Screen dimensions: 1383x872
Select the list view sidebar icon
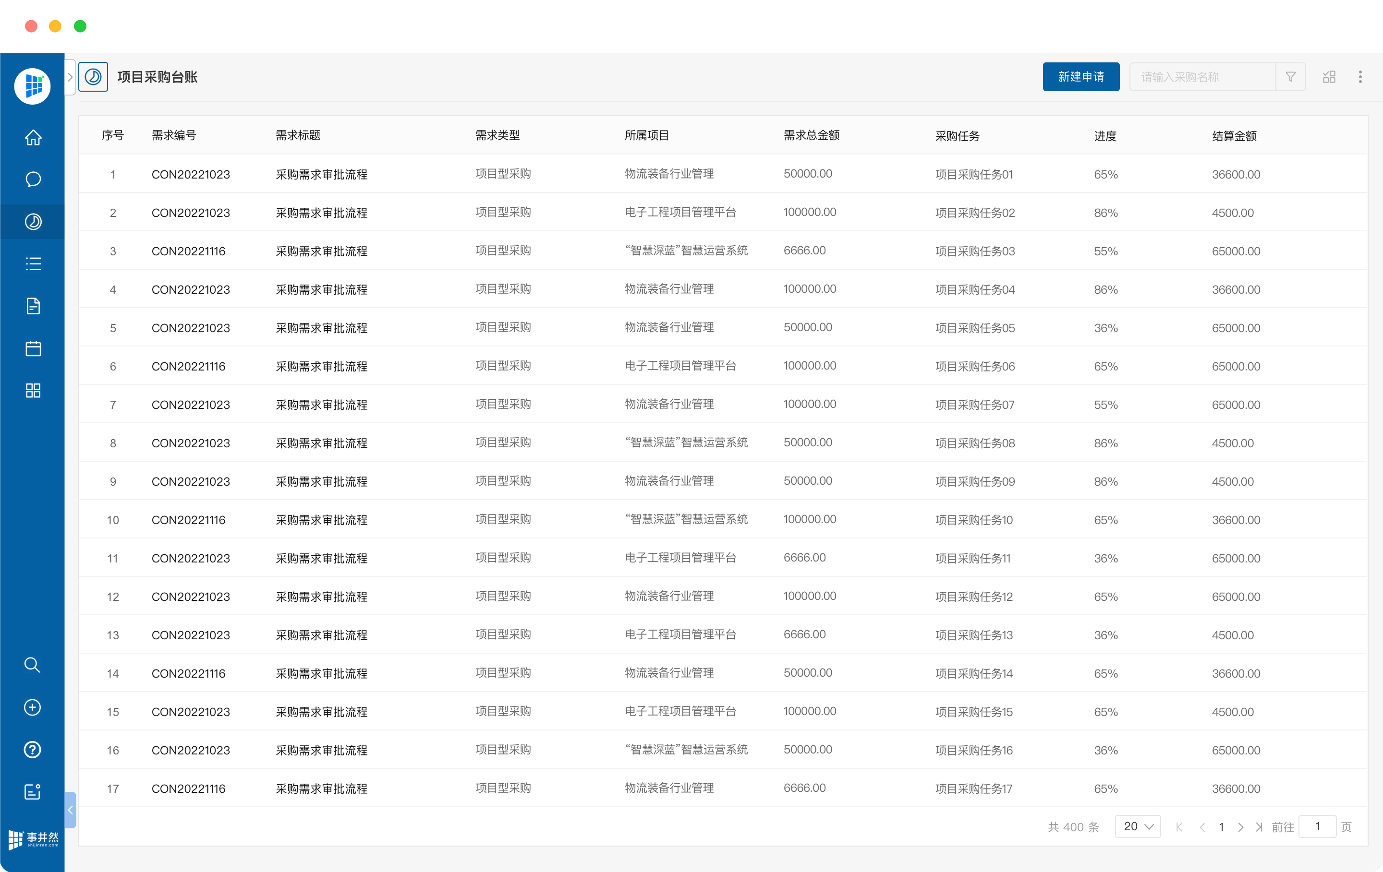33,264
